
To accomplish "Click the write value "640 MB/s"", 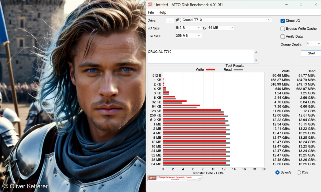I will click(x=282, y=89).
